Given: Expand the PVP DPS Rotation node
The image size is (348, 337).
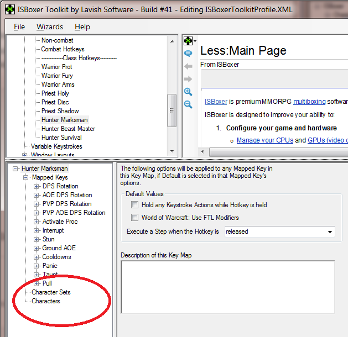Looking at the screenshot, I should pos(36,204).
